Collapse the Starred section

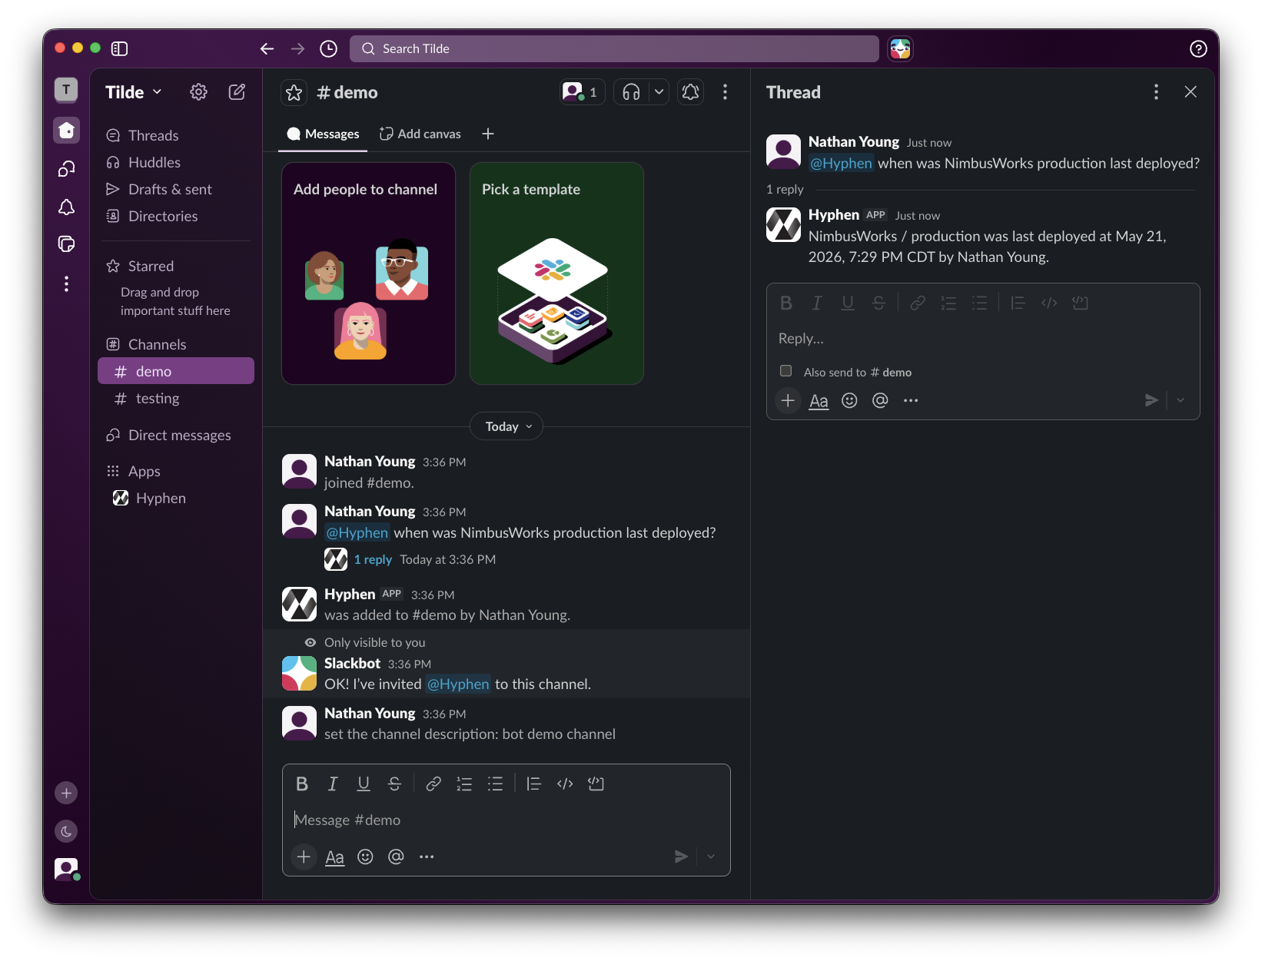click(x=151, y=266)
